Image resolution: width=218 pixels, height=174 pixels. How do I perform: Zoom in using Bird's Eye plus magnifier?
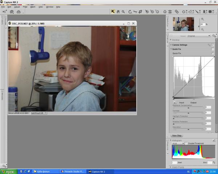(203, 19)
